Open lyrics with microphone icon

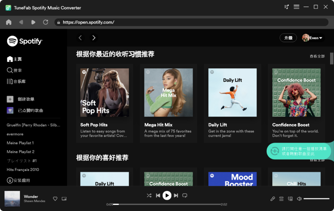click(273, 199)
